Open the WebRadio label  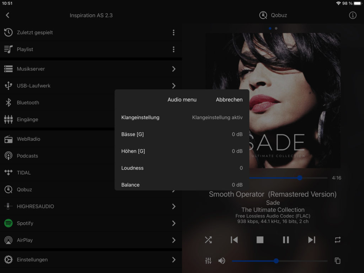[28, 139]
